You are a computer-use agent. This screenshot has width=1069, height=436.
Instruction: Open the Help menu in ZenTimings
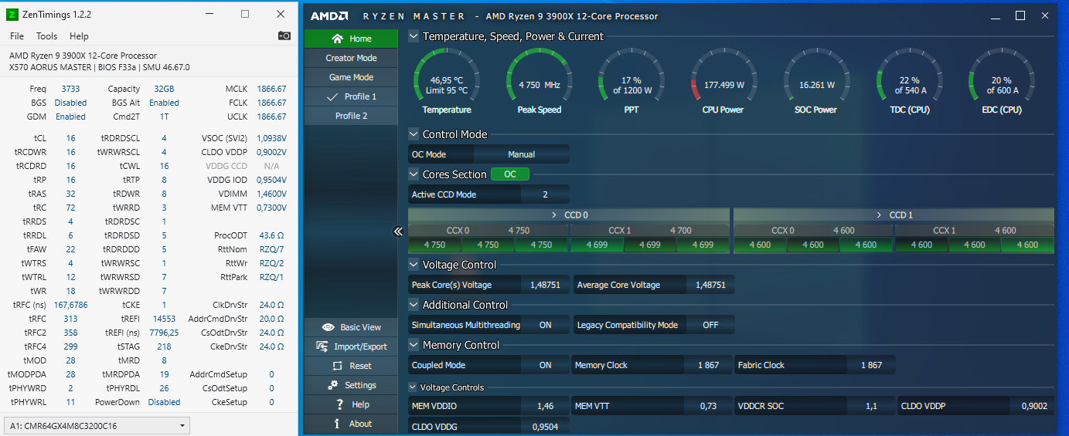click(79, 36)
